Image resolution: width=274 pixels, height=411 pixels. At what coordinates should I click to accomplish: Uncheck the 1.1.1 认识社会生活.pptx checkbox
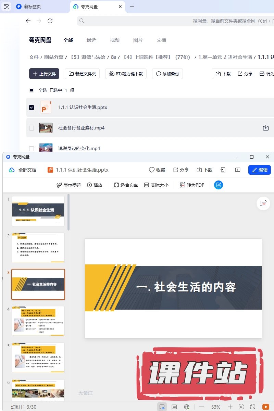pyautogui.click(x=32, y=108)
